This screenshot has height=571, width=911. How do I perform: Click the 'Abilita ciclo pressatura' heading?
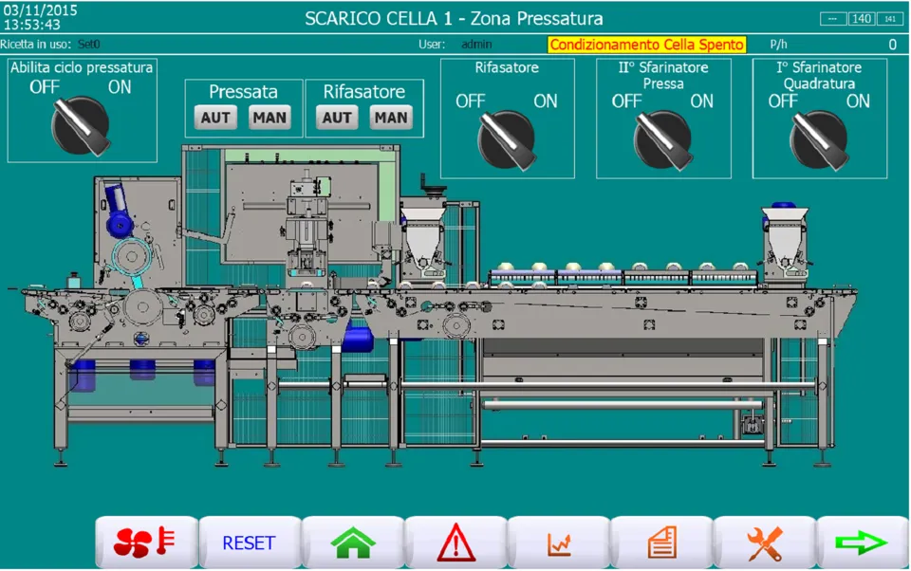click(82, 67)
